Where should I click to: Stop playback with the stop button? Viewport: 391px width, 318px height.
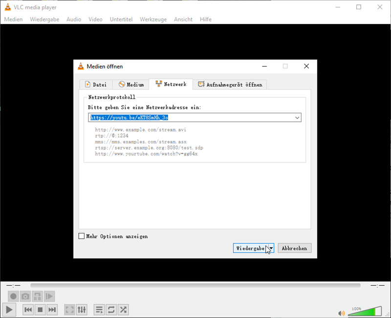point(40,310)
